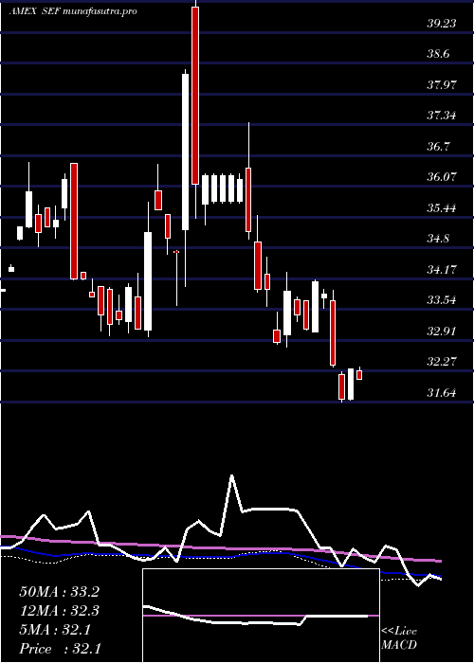Click the 12MA : 32.3 readout
Screen dimensions: 474x663
tap(59, 611)
